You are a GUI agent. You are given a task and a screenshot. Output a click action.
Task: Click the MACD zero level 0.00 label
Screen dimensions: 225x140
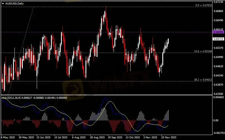pos(217,120)
